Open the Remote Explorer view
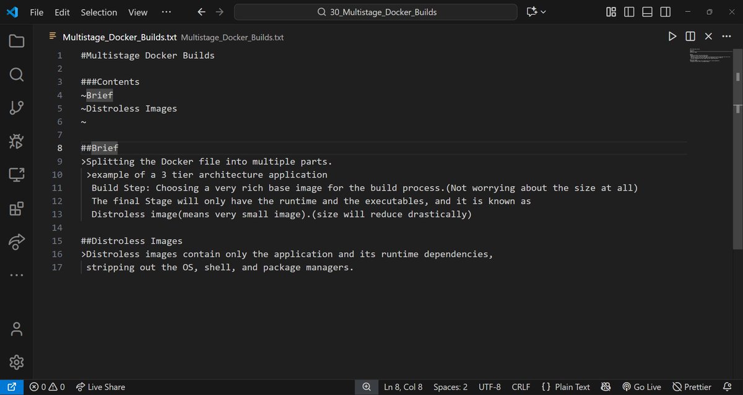This screenshot has width=743, height=395. point(17,175)
